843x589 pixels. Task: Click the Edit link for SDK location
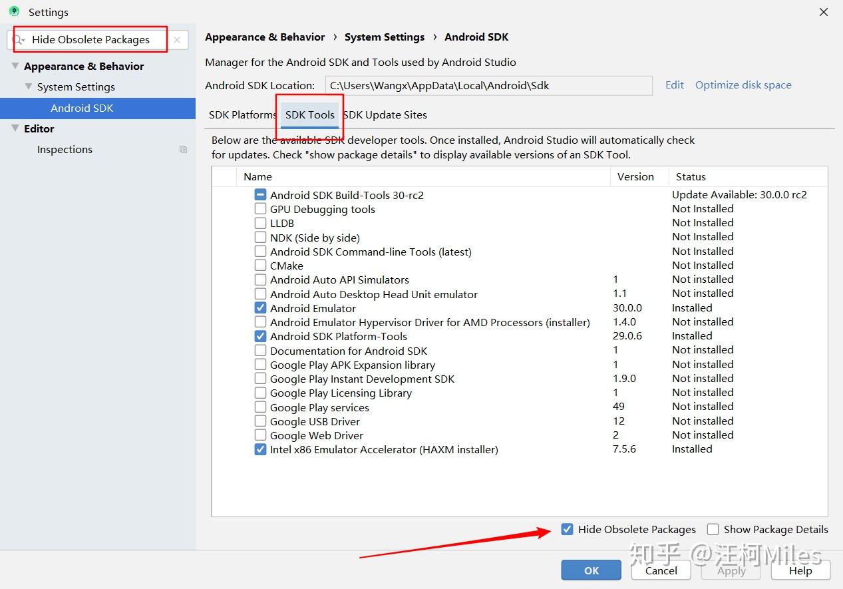pyautogui.click(x=675, y=85)
